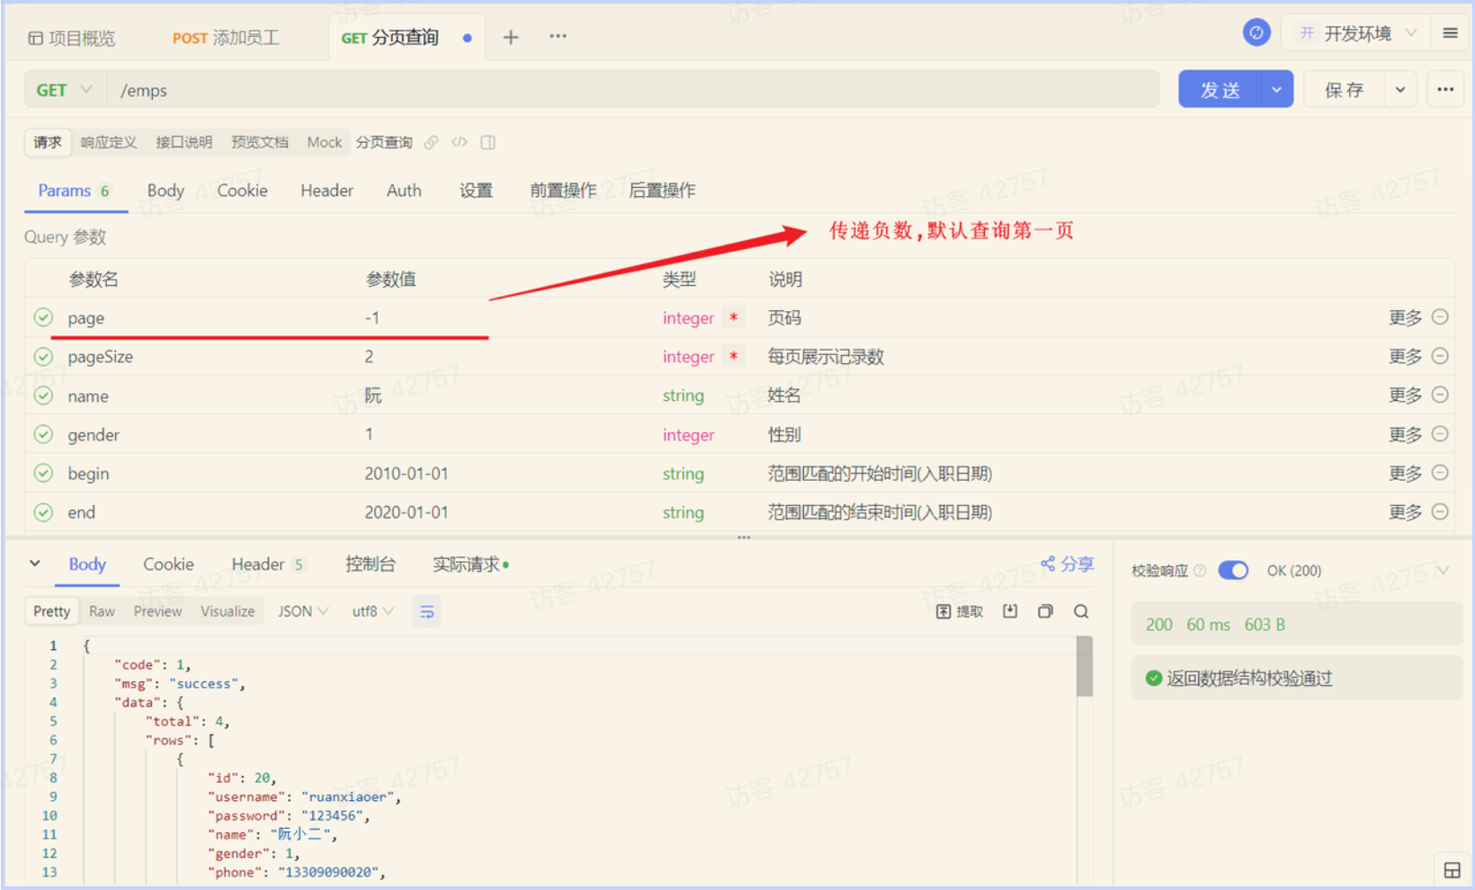The width and height of the screenshot is (1475, 890).
Task: Open the JSON format dropdown
Action: (303, 612)
